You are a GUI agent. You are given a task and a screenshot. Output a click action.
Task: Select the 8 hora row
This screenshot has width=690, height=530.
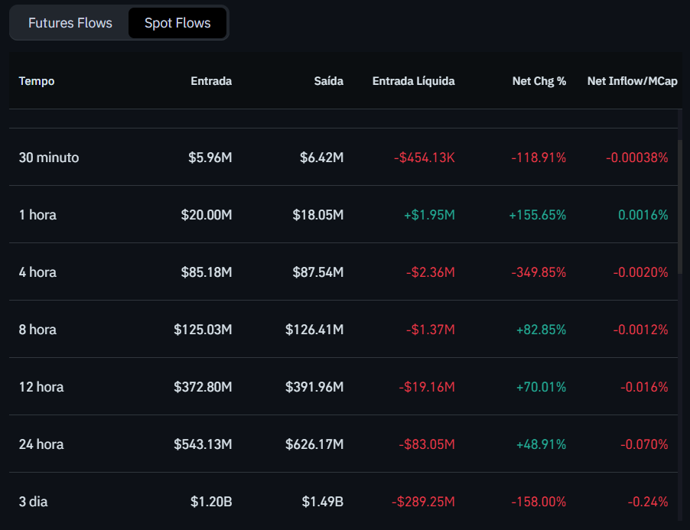pyautogui.click(x=37, y=330)
